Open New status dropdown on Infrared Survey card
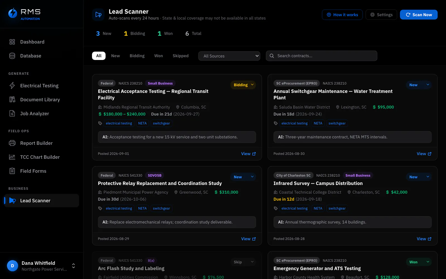The height and width of the screenshot is (279, 446). 419,177
